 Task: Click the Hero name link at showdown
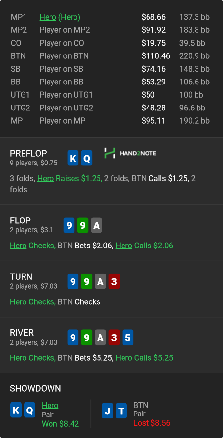click(50, 405)
